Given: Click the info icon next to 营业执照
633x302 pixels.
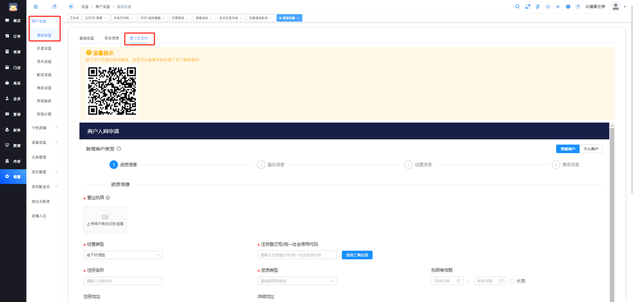Looking at the screenshot, I should pos(108,198).
